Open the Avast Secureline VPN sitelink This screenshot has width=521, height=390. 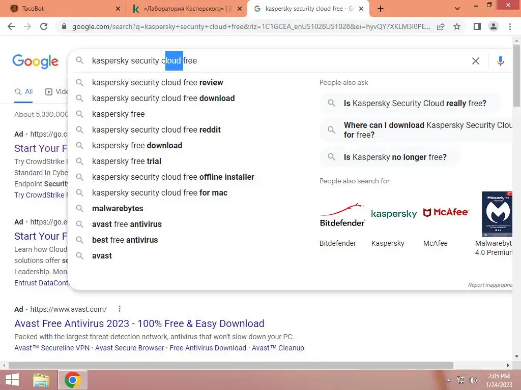pos(52,348)
